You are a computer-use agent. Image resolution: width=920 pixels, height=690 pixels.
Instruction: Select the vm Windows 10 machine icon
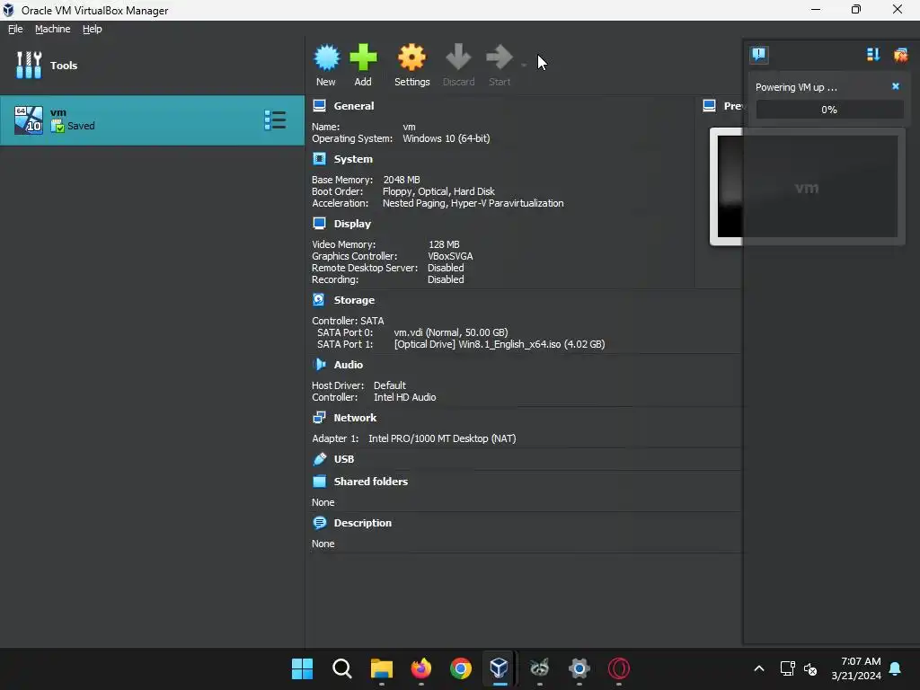(x=29, y=120)
